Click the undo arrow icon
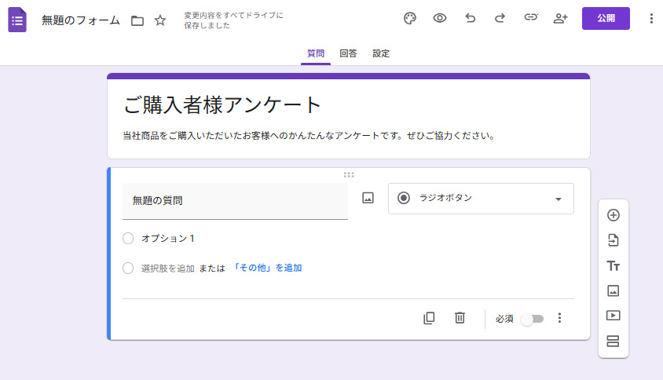 [x=471, y=19]
